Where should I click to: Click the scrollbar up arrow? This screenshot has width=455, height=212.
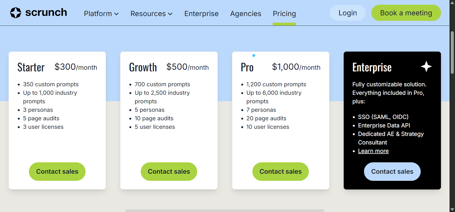(452, 2)
